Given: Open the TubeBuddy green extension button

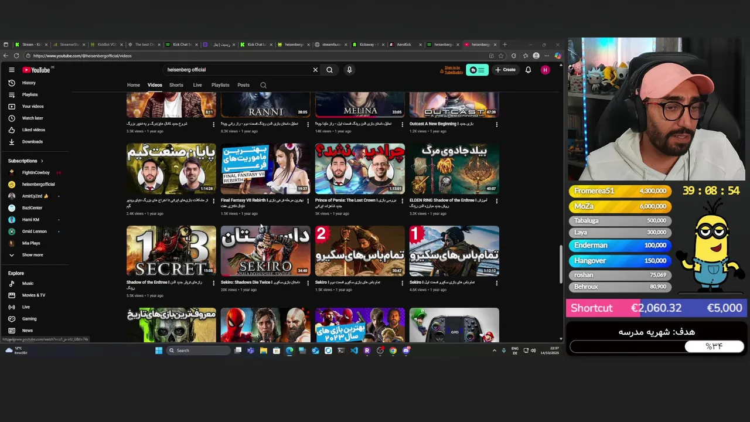Looking at the screenshot, I should (478, 70).
